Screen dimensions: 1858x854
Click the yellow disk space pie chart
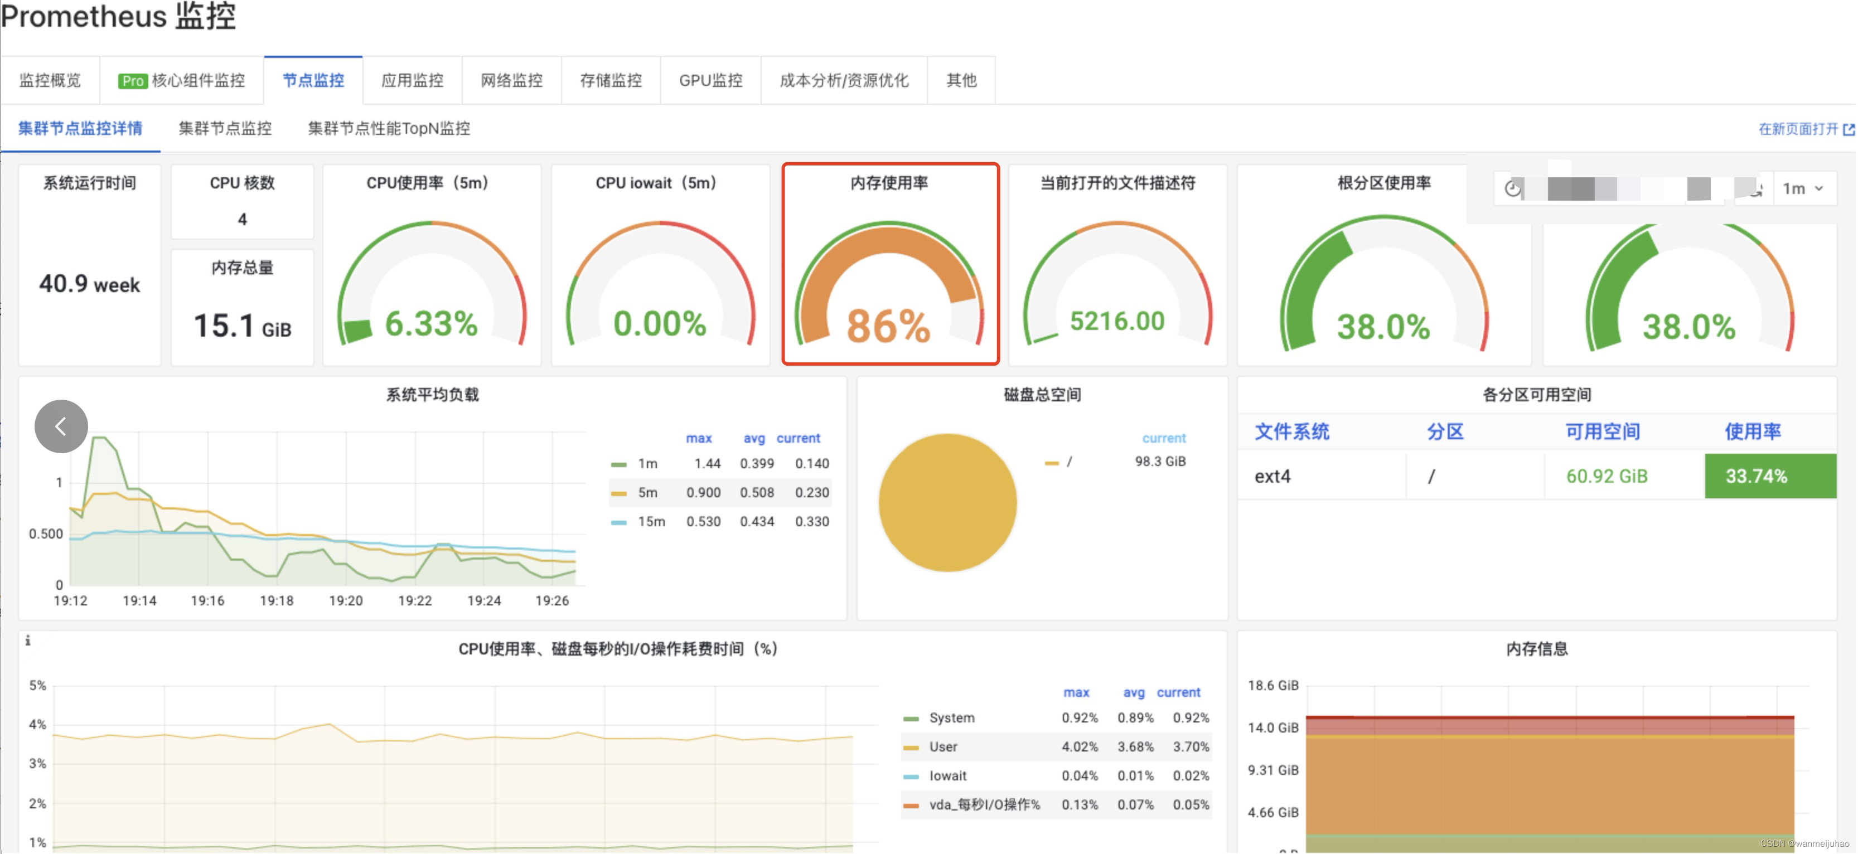pos(948,503)
